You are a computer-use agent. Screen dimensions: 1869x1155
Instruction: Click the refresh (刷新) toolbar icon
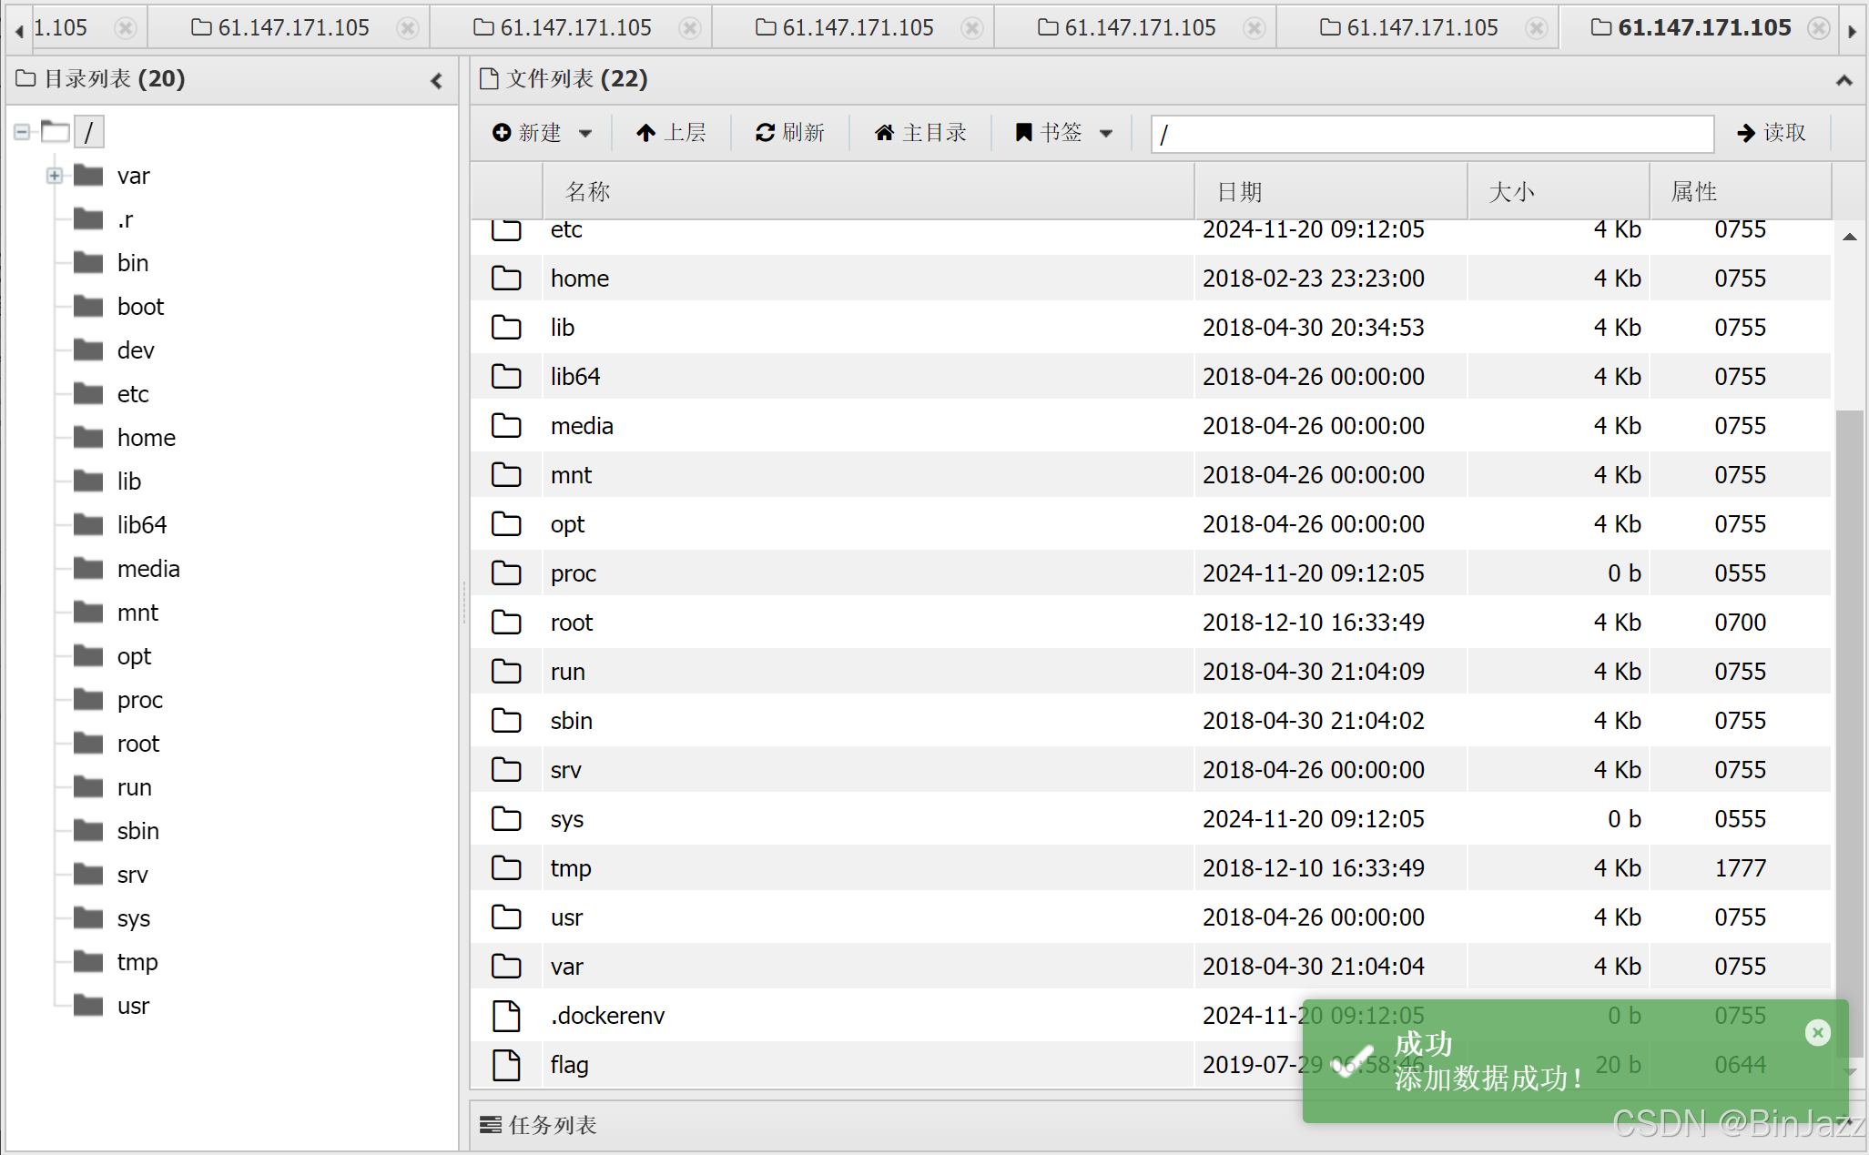coord(765,133)
